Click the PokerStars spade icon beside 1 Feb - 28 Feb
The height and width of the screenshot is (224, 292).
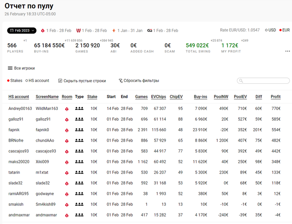point(43,31)
